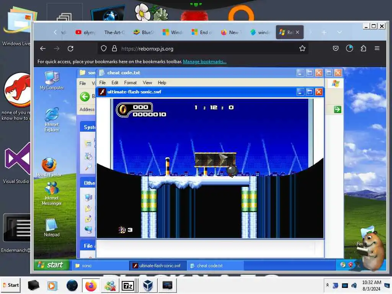
Task: Close the active Reb tab
Action: pos(297,32)
